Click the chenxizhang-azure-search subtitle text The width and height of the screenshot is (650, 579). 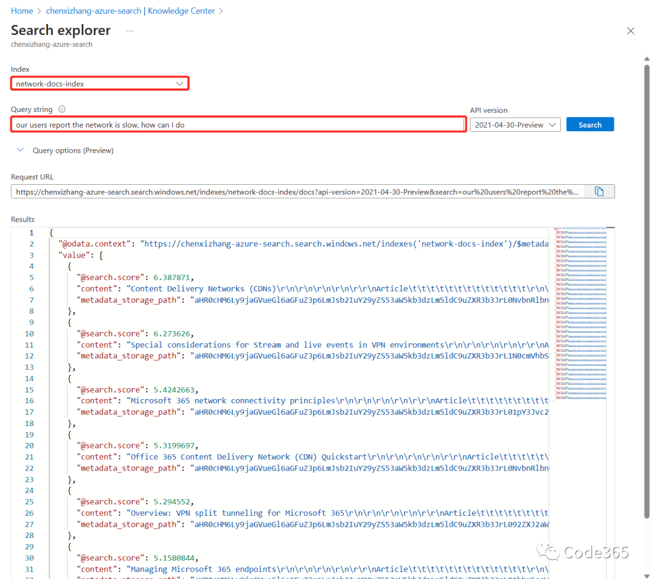(52, 45)
